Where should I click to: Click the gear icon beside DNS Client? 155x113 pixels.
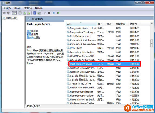click(68, 48)
